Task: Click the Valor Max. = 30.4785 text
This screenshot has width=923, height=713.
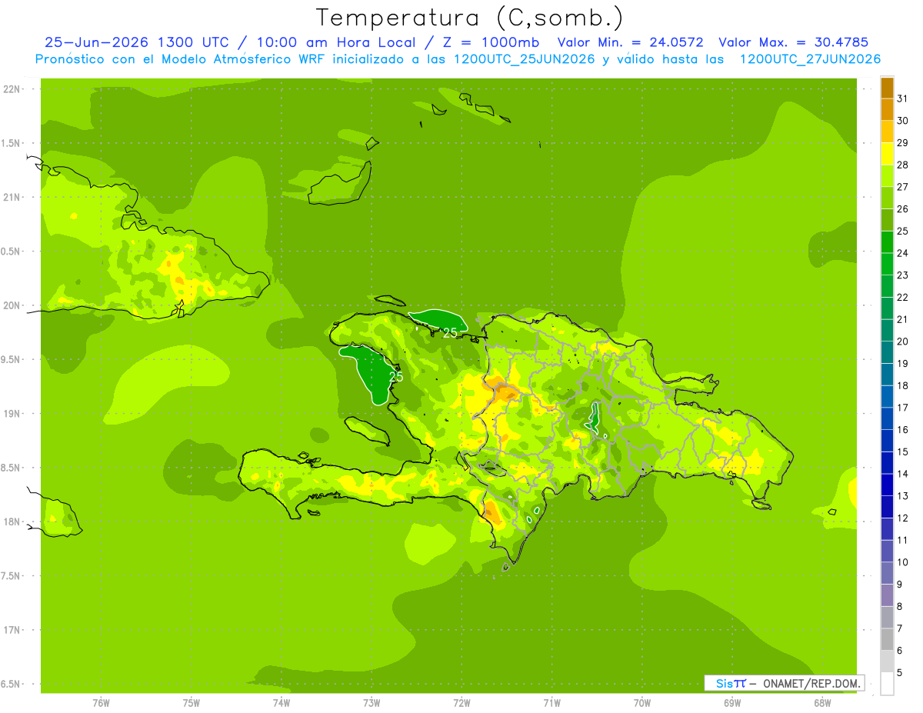Action: tap(792, 42)
